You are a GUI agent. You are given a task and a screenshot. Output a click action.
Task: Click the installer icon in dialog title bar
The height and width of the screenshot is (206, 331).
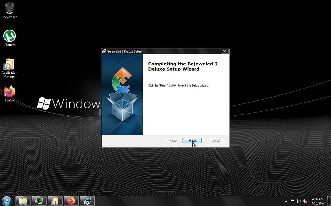coord(104,51)
